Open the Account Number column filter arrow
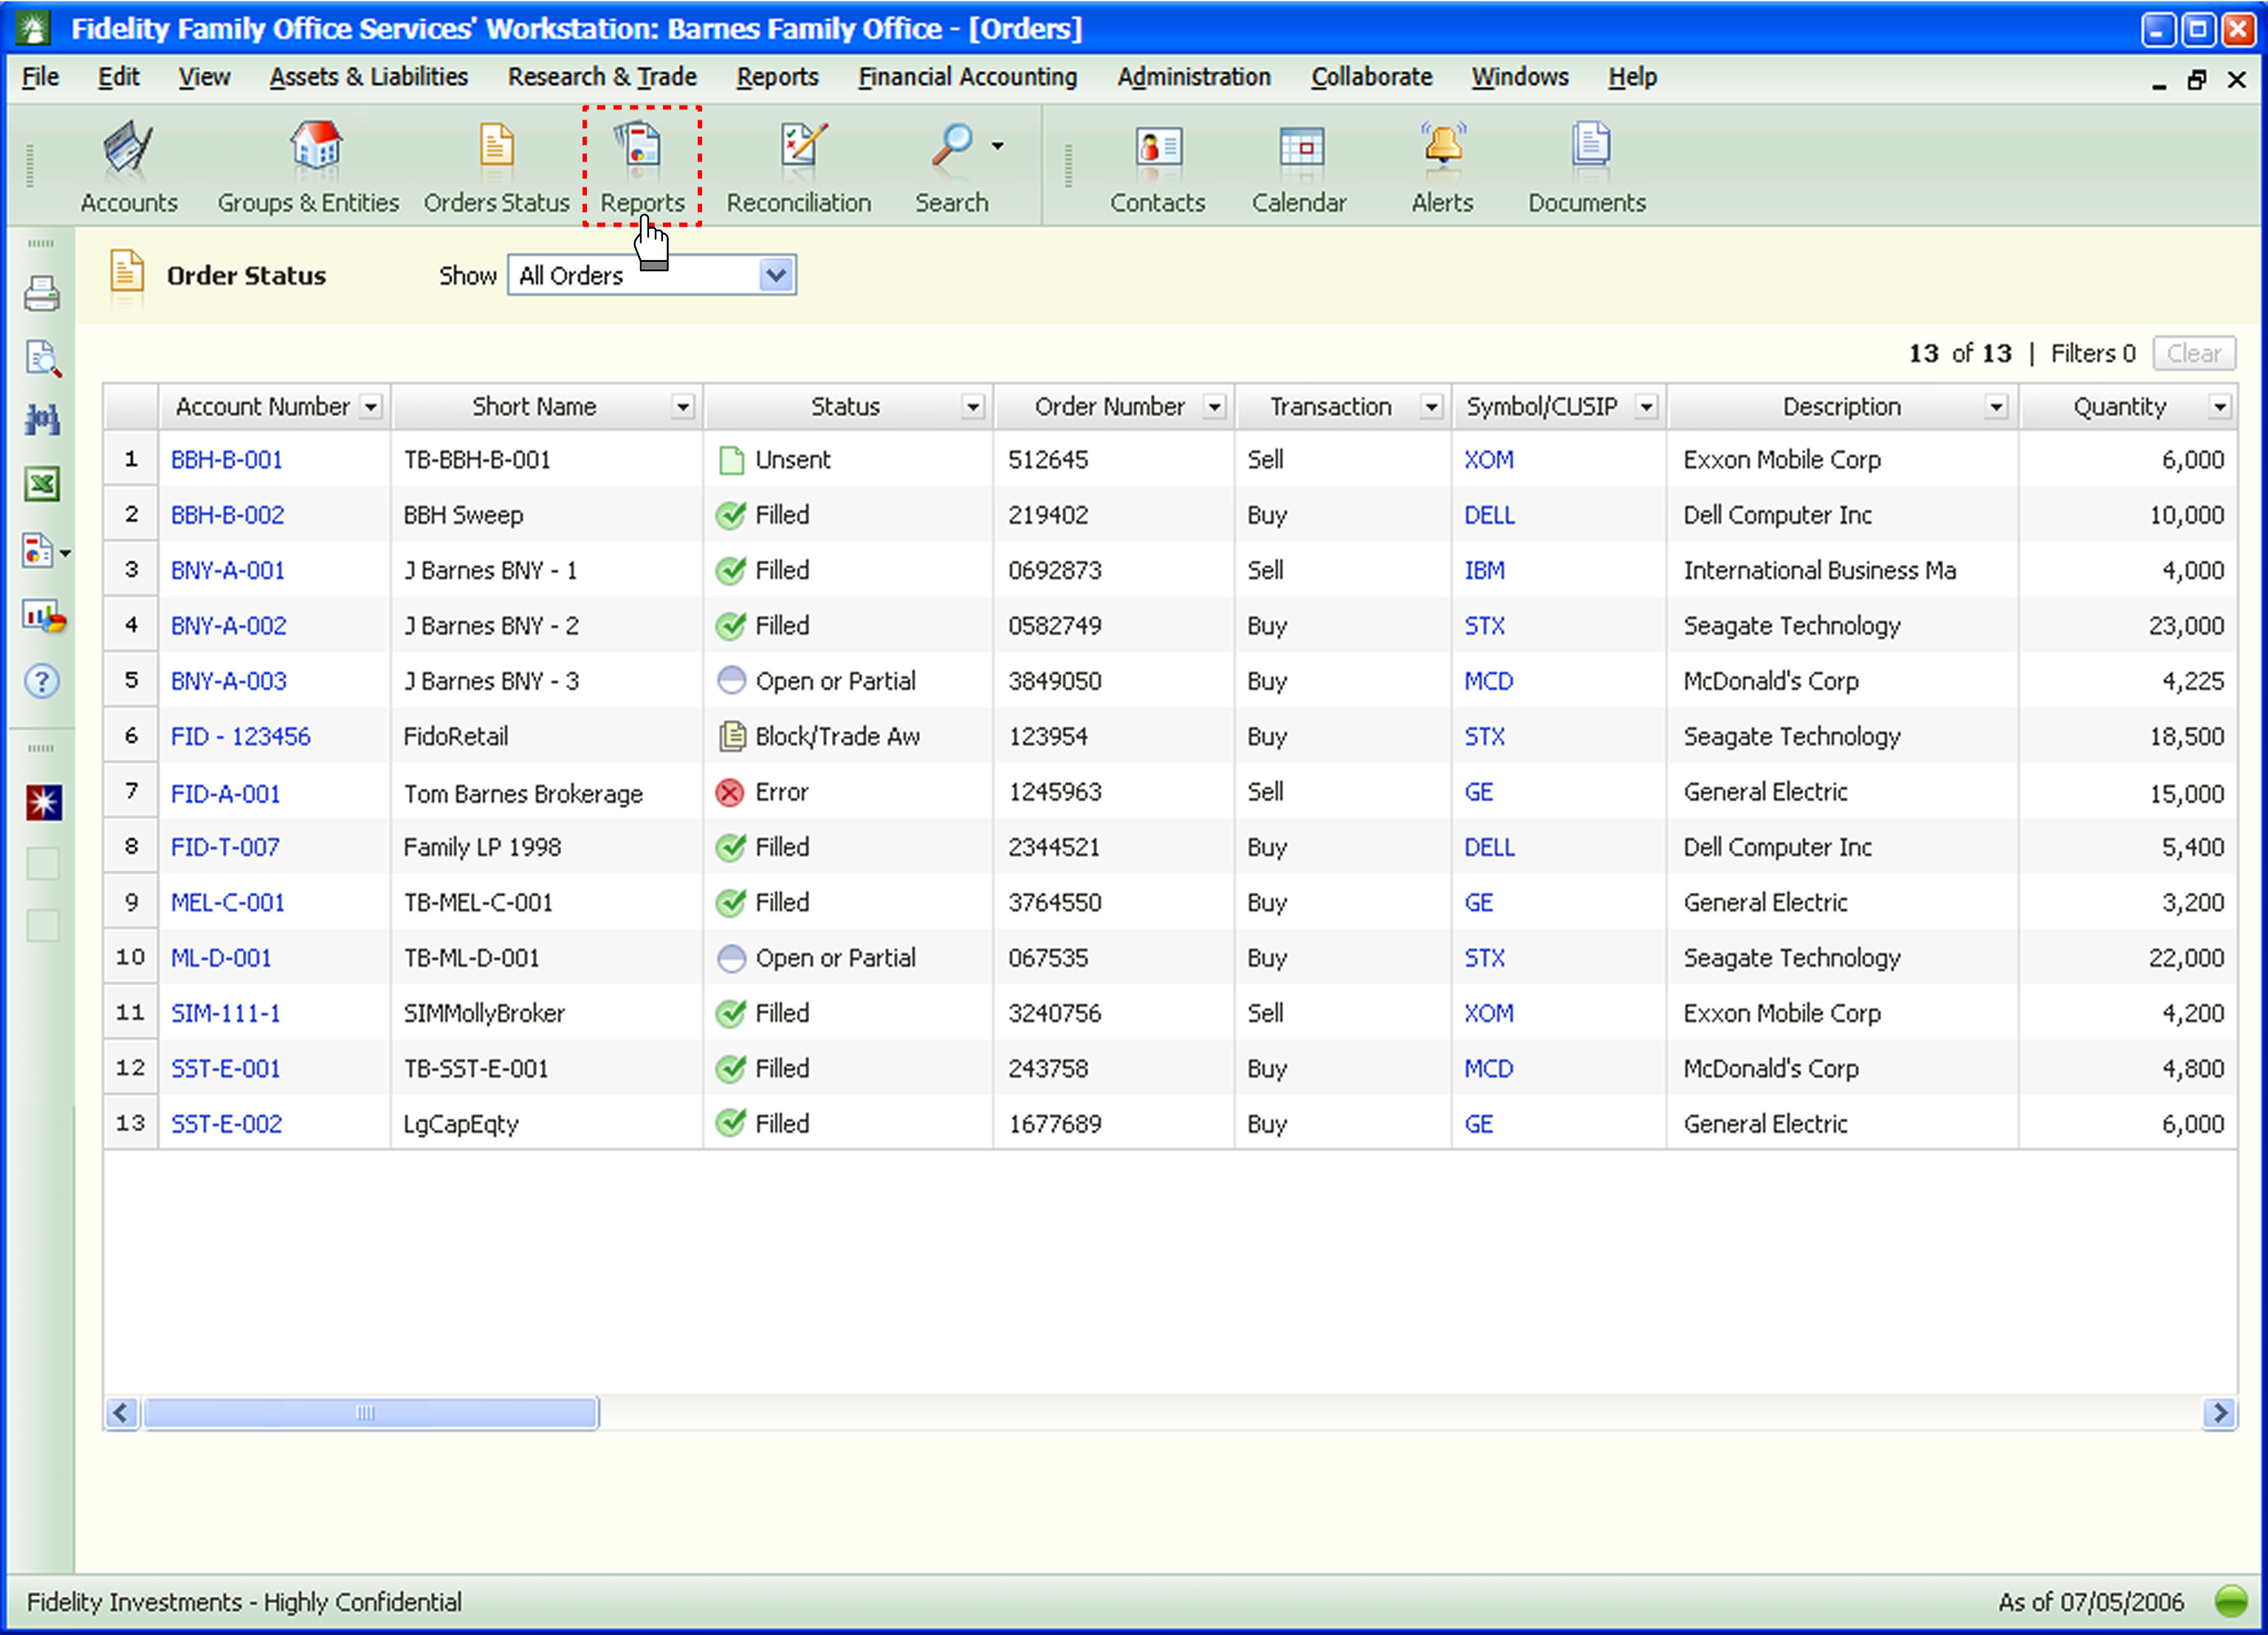 (371, 407)
